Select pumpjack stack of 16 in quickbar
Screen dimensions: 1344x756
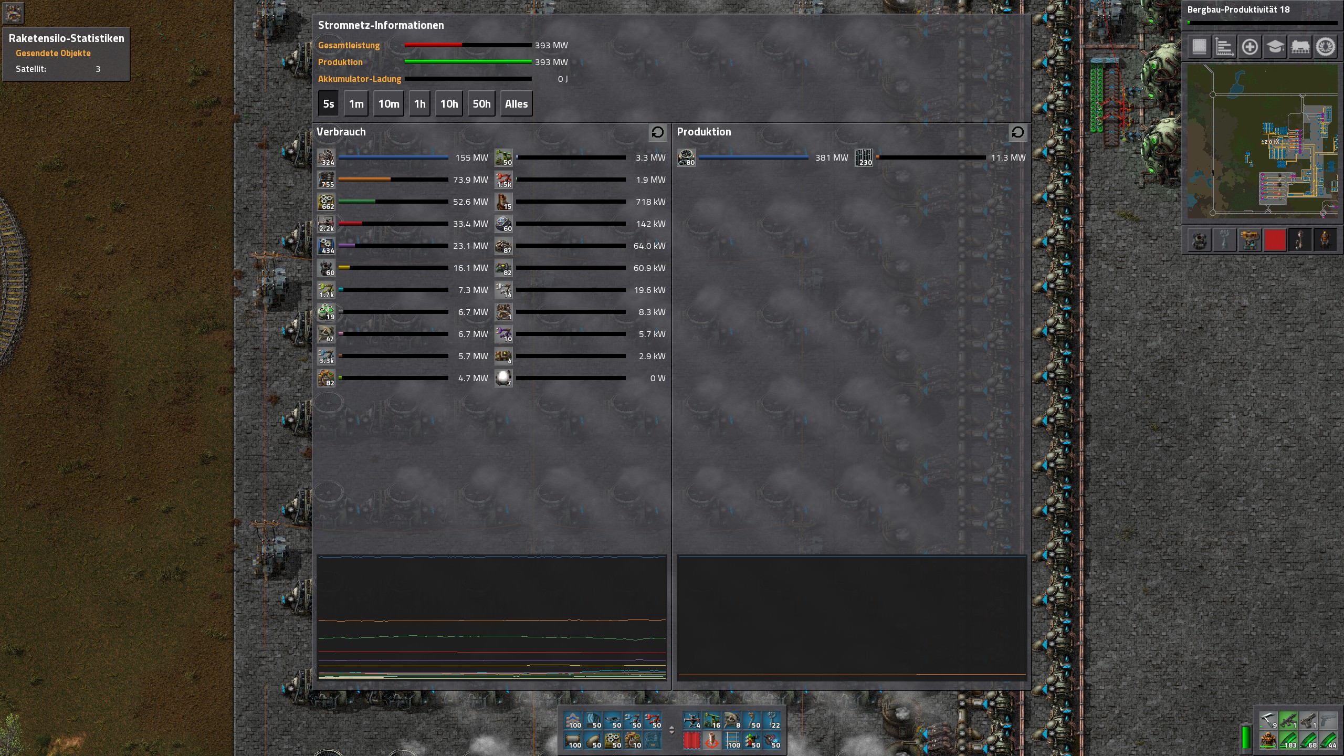(712, 720)
